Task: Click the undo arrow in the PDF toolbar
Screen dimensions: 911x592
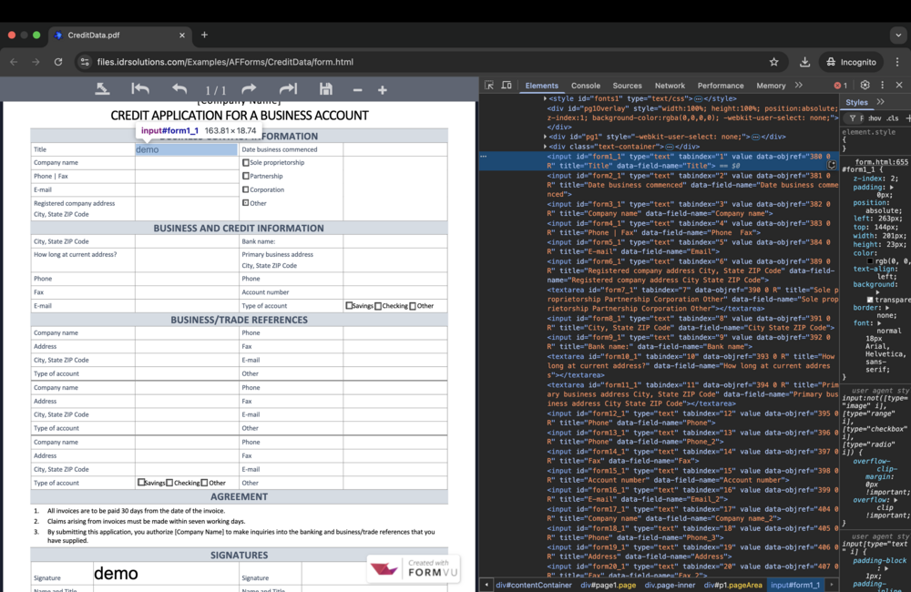Action: point(179,89)
